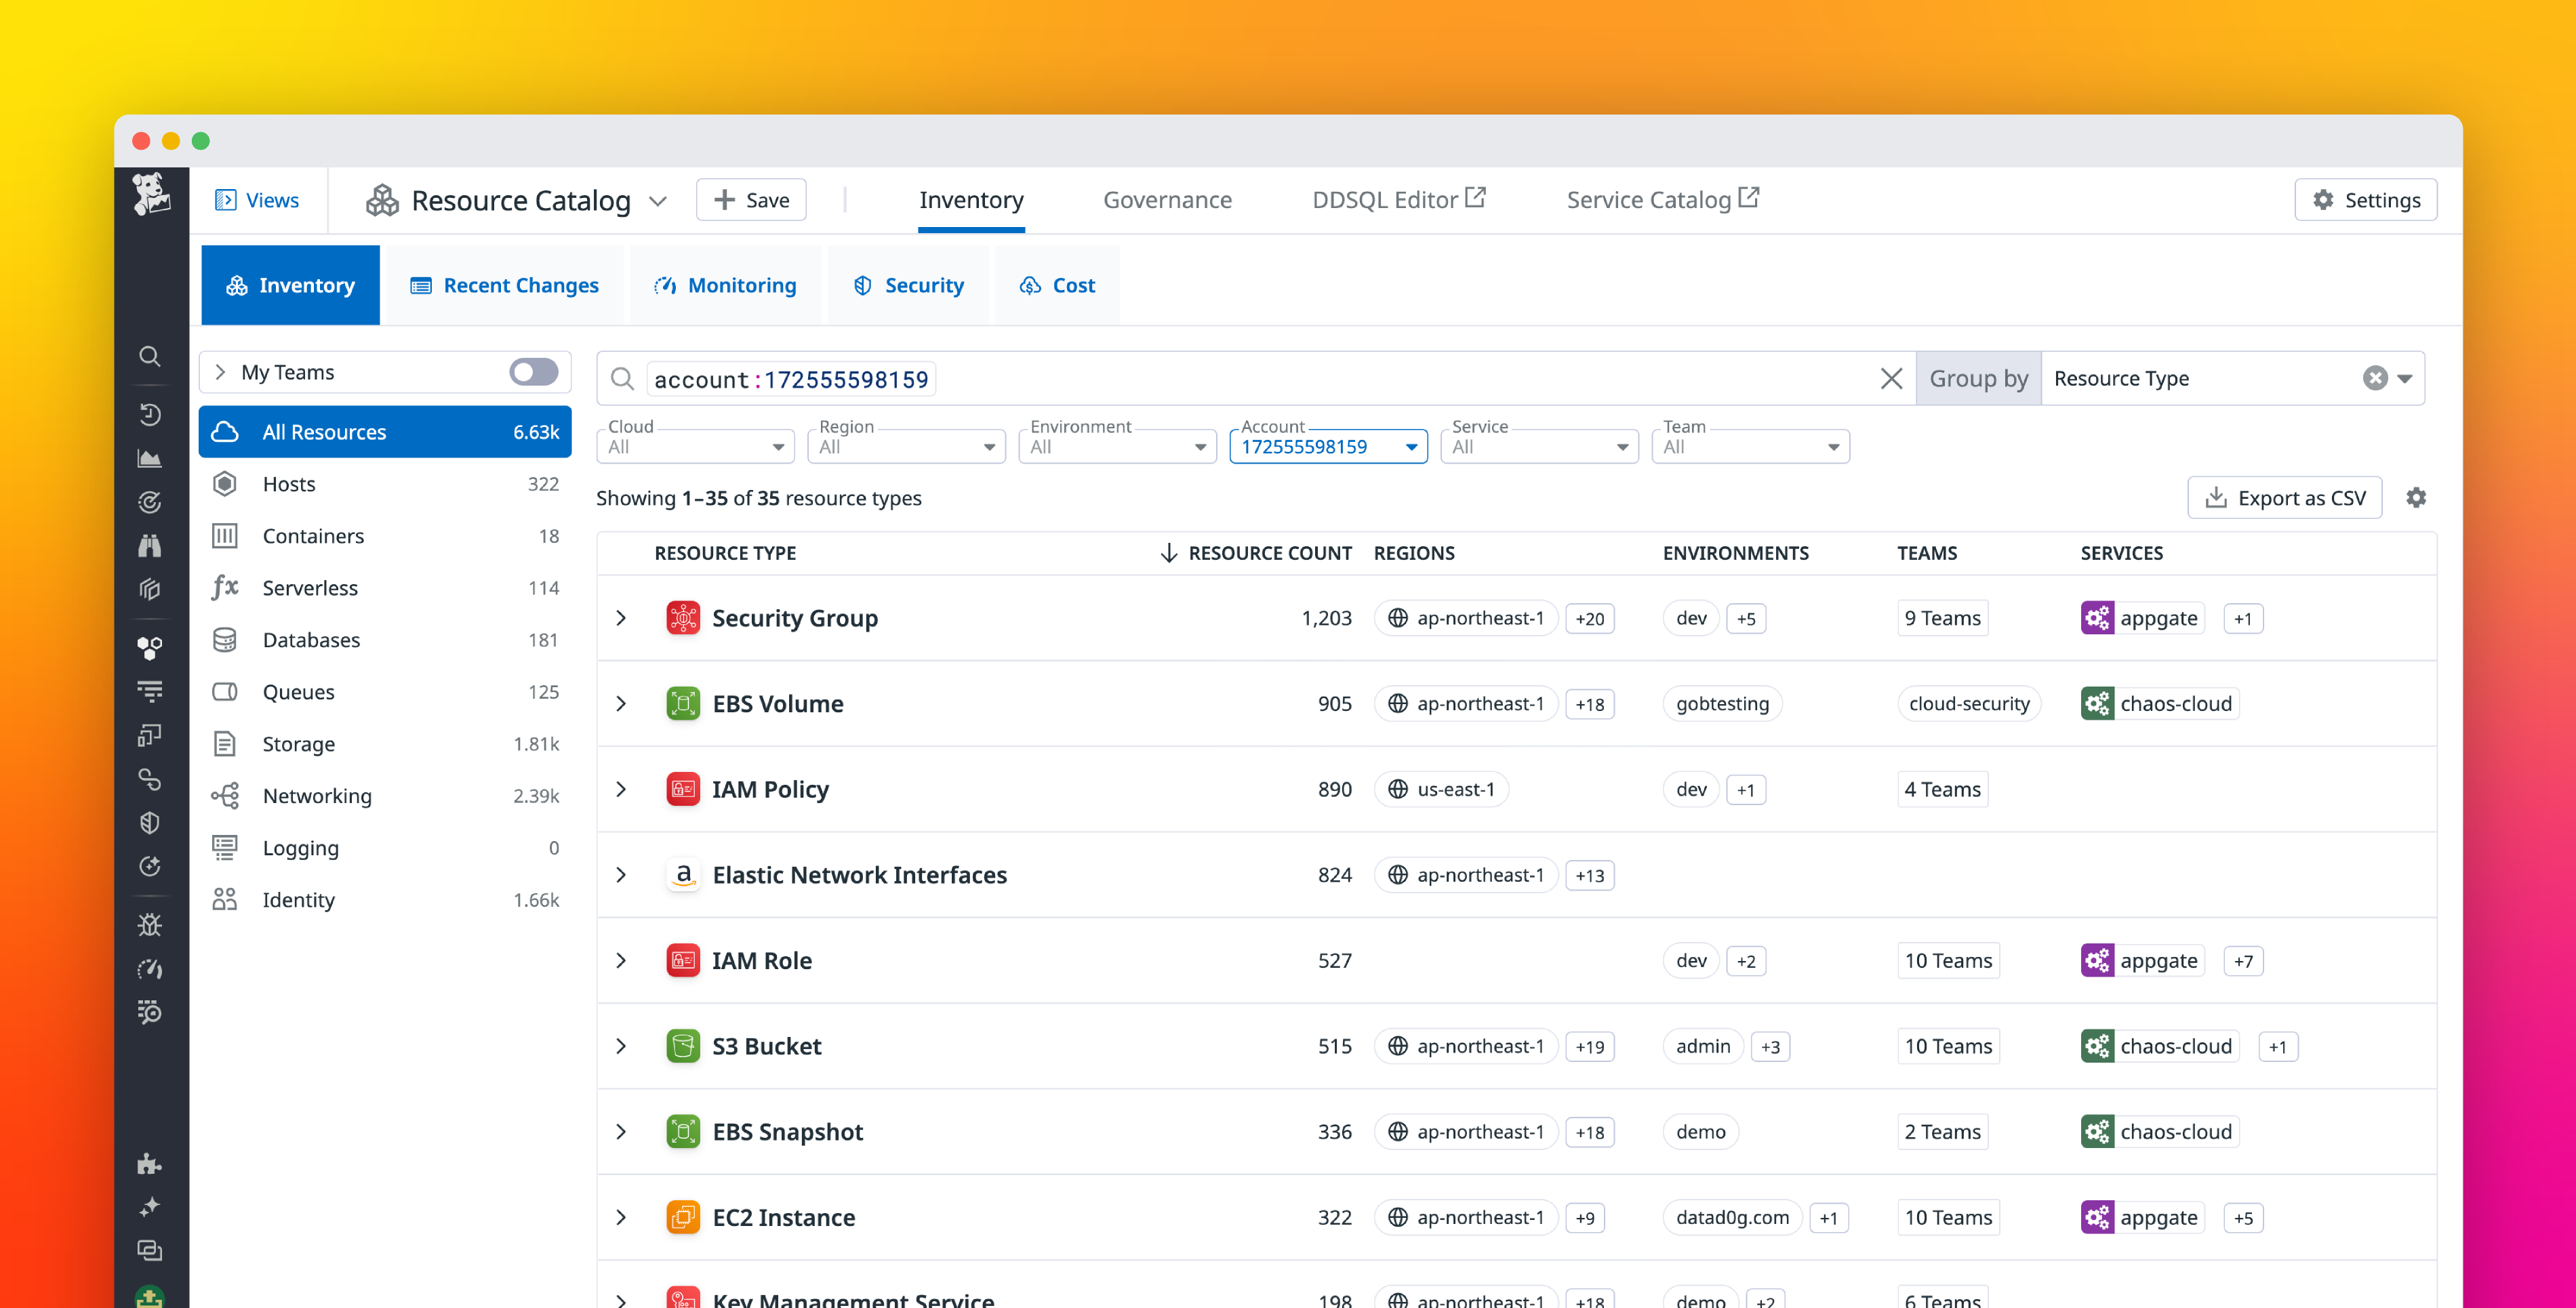Screen dimensions: 2576x1308
Task: Click the Save button
Action: (751, 199)
